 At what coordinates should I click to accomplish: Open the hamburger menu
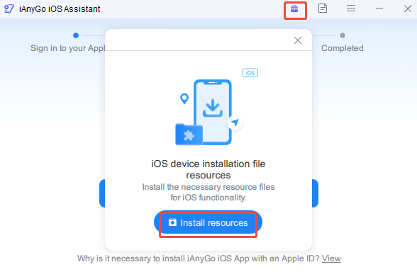tap(351, 8)
